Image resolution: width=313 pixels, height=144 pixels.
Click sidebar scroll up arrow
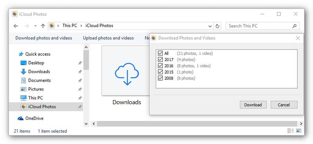tap(86, 47)
